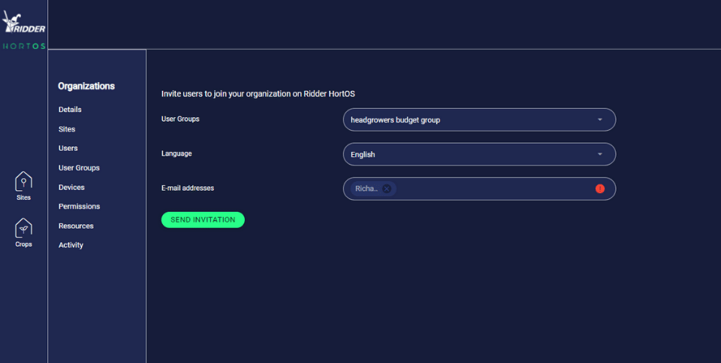Screen dimensions: 721x363
Task: Open the Permissions section
Action: [79, 207]
